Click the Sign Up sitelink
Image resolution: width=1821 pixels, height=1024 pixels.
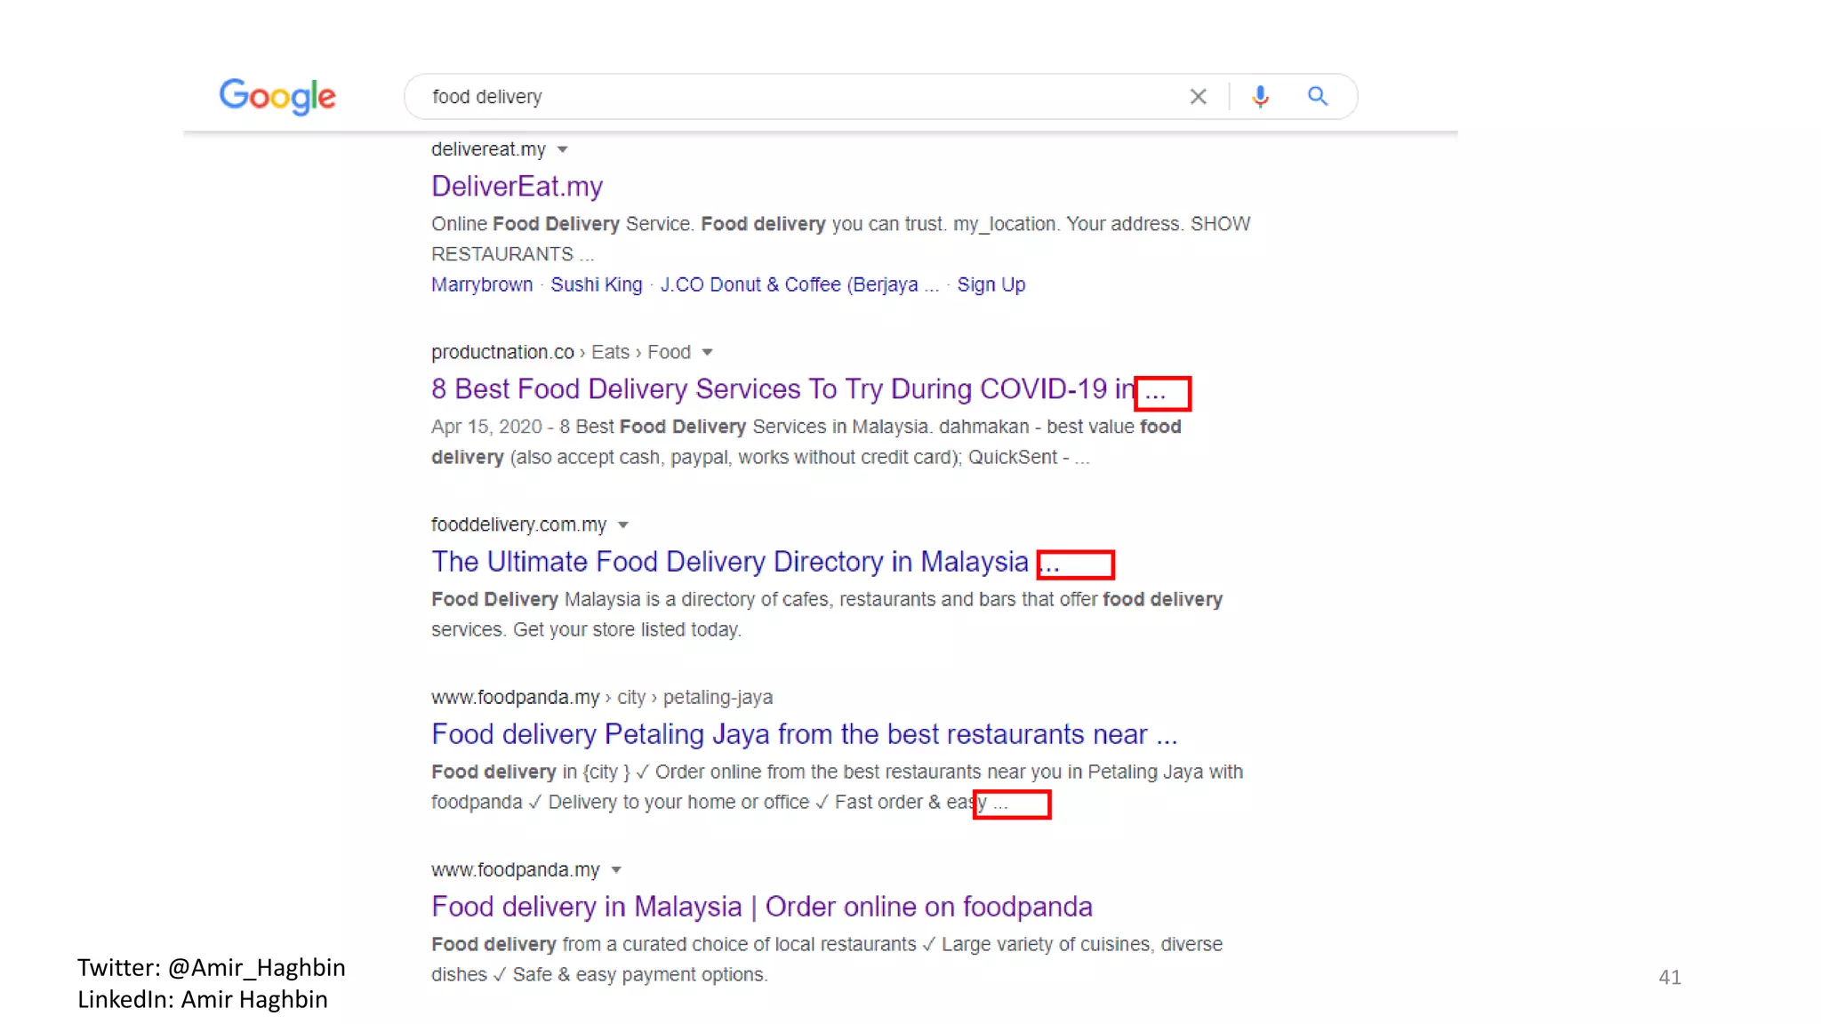point(991,284)
